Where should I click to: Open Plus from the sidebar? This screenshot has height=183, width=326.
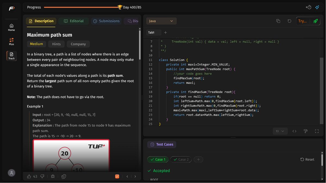coord(11,41)
